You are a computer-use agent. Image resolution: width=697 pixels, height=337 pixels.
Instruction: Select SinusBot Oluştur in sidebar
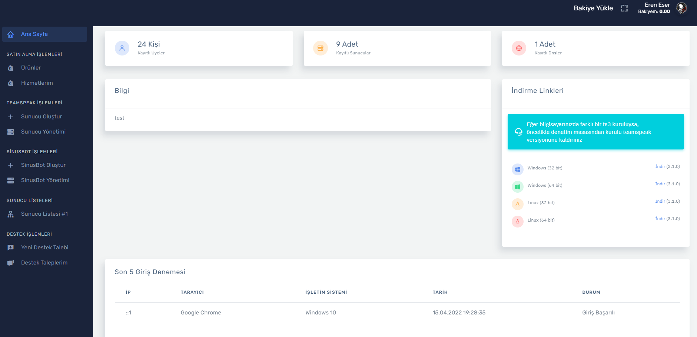[x=43, y=165]
